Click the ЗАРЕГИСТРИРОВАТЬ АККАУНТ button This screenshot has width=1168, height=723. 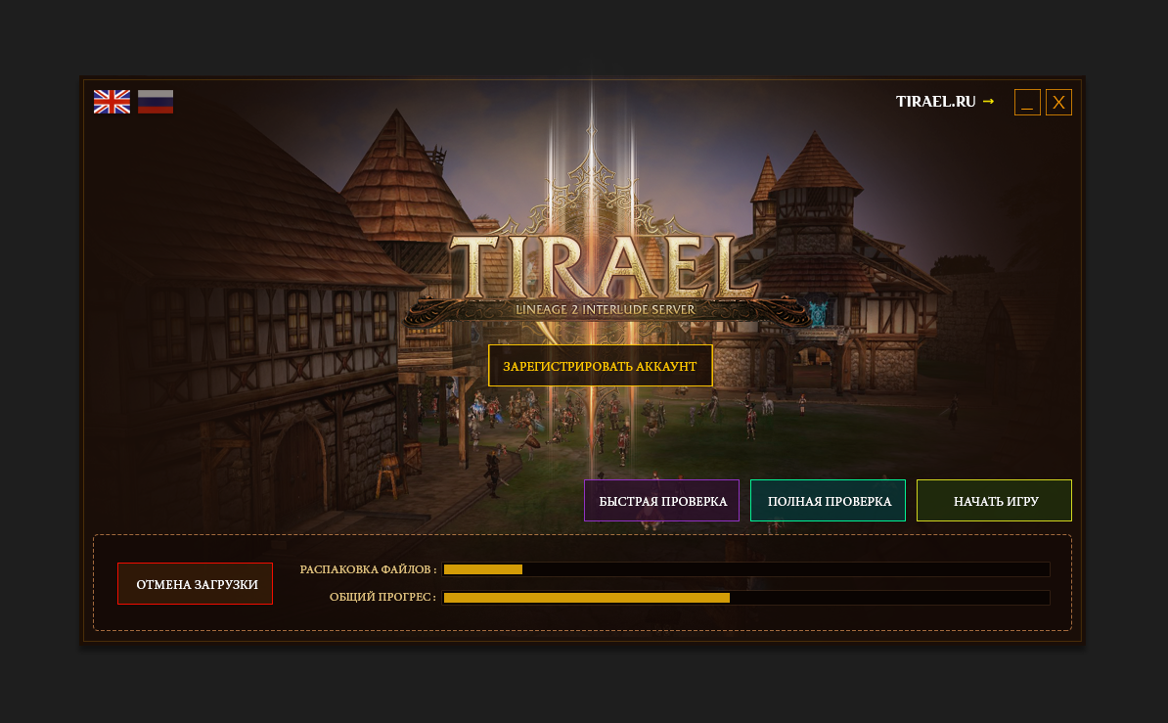(601, 365)
